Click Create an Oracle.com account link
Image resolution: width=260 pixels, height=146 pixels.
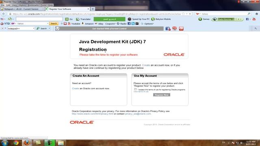tap(76, 88)
